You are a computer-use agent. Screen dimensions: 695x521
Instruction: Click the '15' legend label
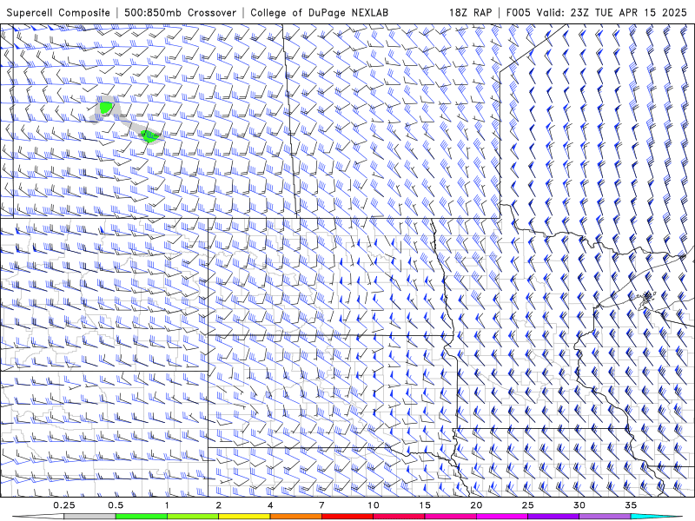[425, 505]
